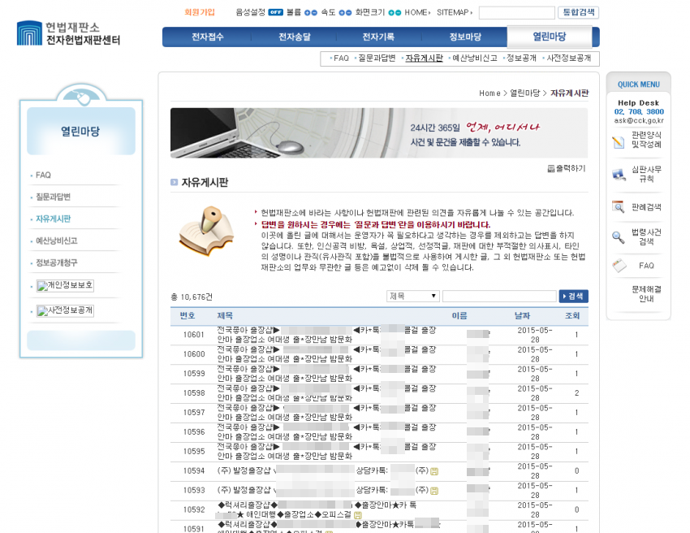Image resolution: width=690 pixels, height=533 pixels.
Task: Click the board keyword search field
Action: click(x=498, y=297)
